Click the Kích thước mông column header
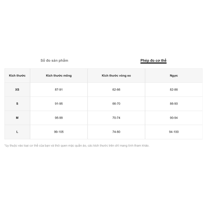 (59, 76)
